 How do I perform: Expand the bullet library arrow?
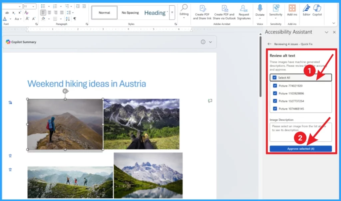49,6
